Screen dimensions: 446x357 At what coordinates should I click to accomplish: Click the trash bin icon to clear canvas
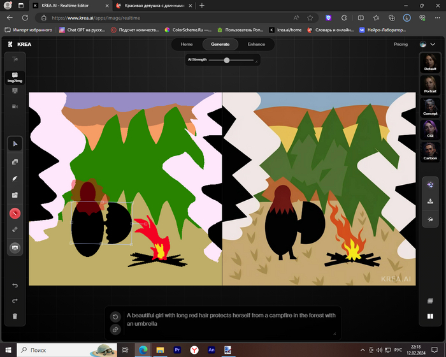(x=15, y=316)
